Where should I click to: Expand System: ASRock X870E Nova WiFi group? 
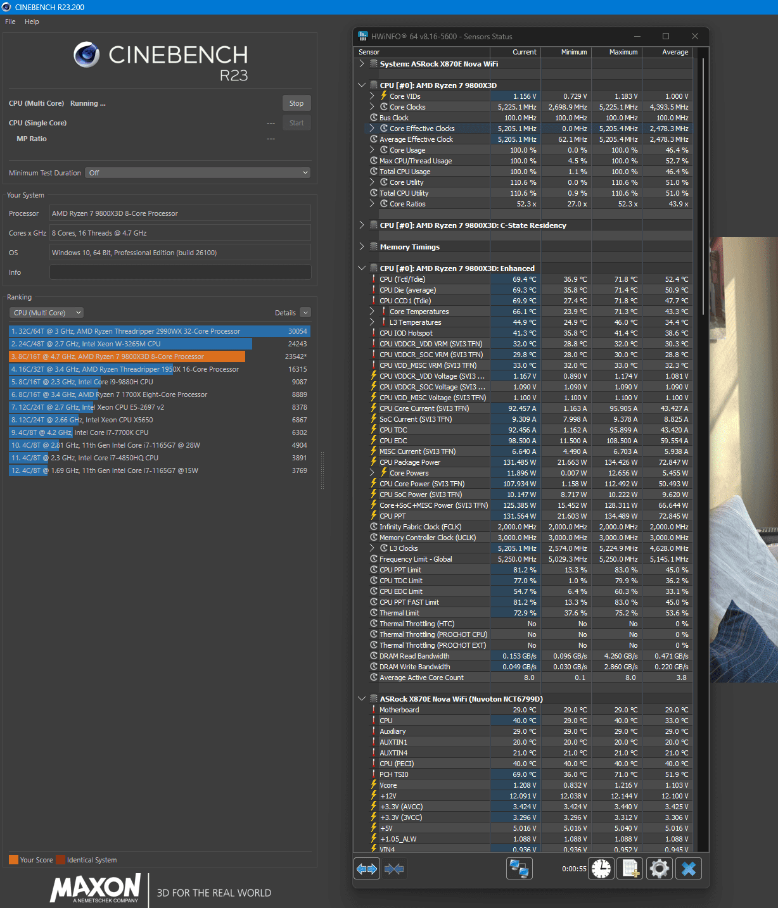[x=362, y=64]
